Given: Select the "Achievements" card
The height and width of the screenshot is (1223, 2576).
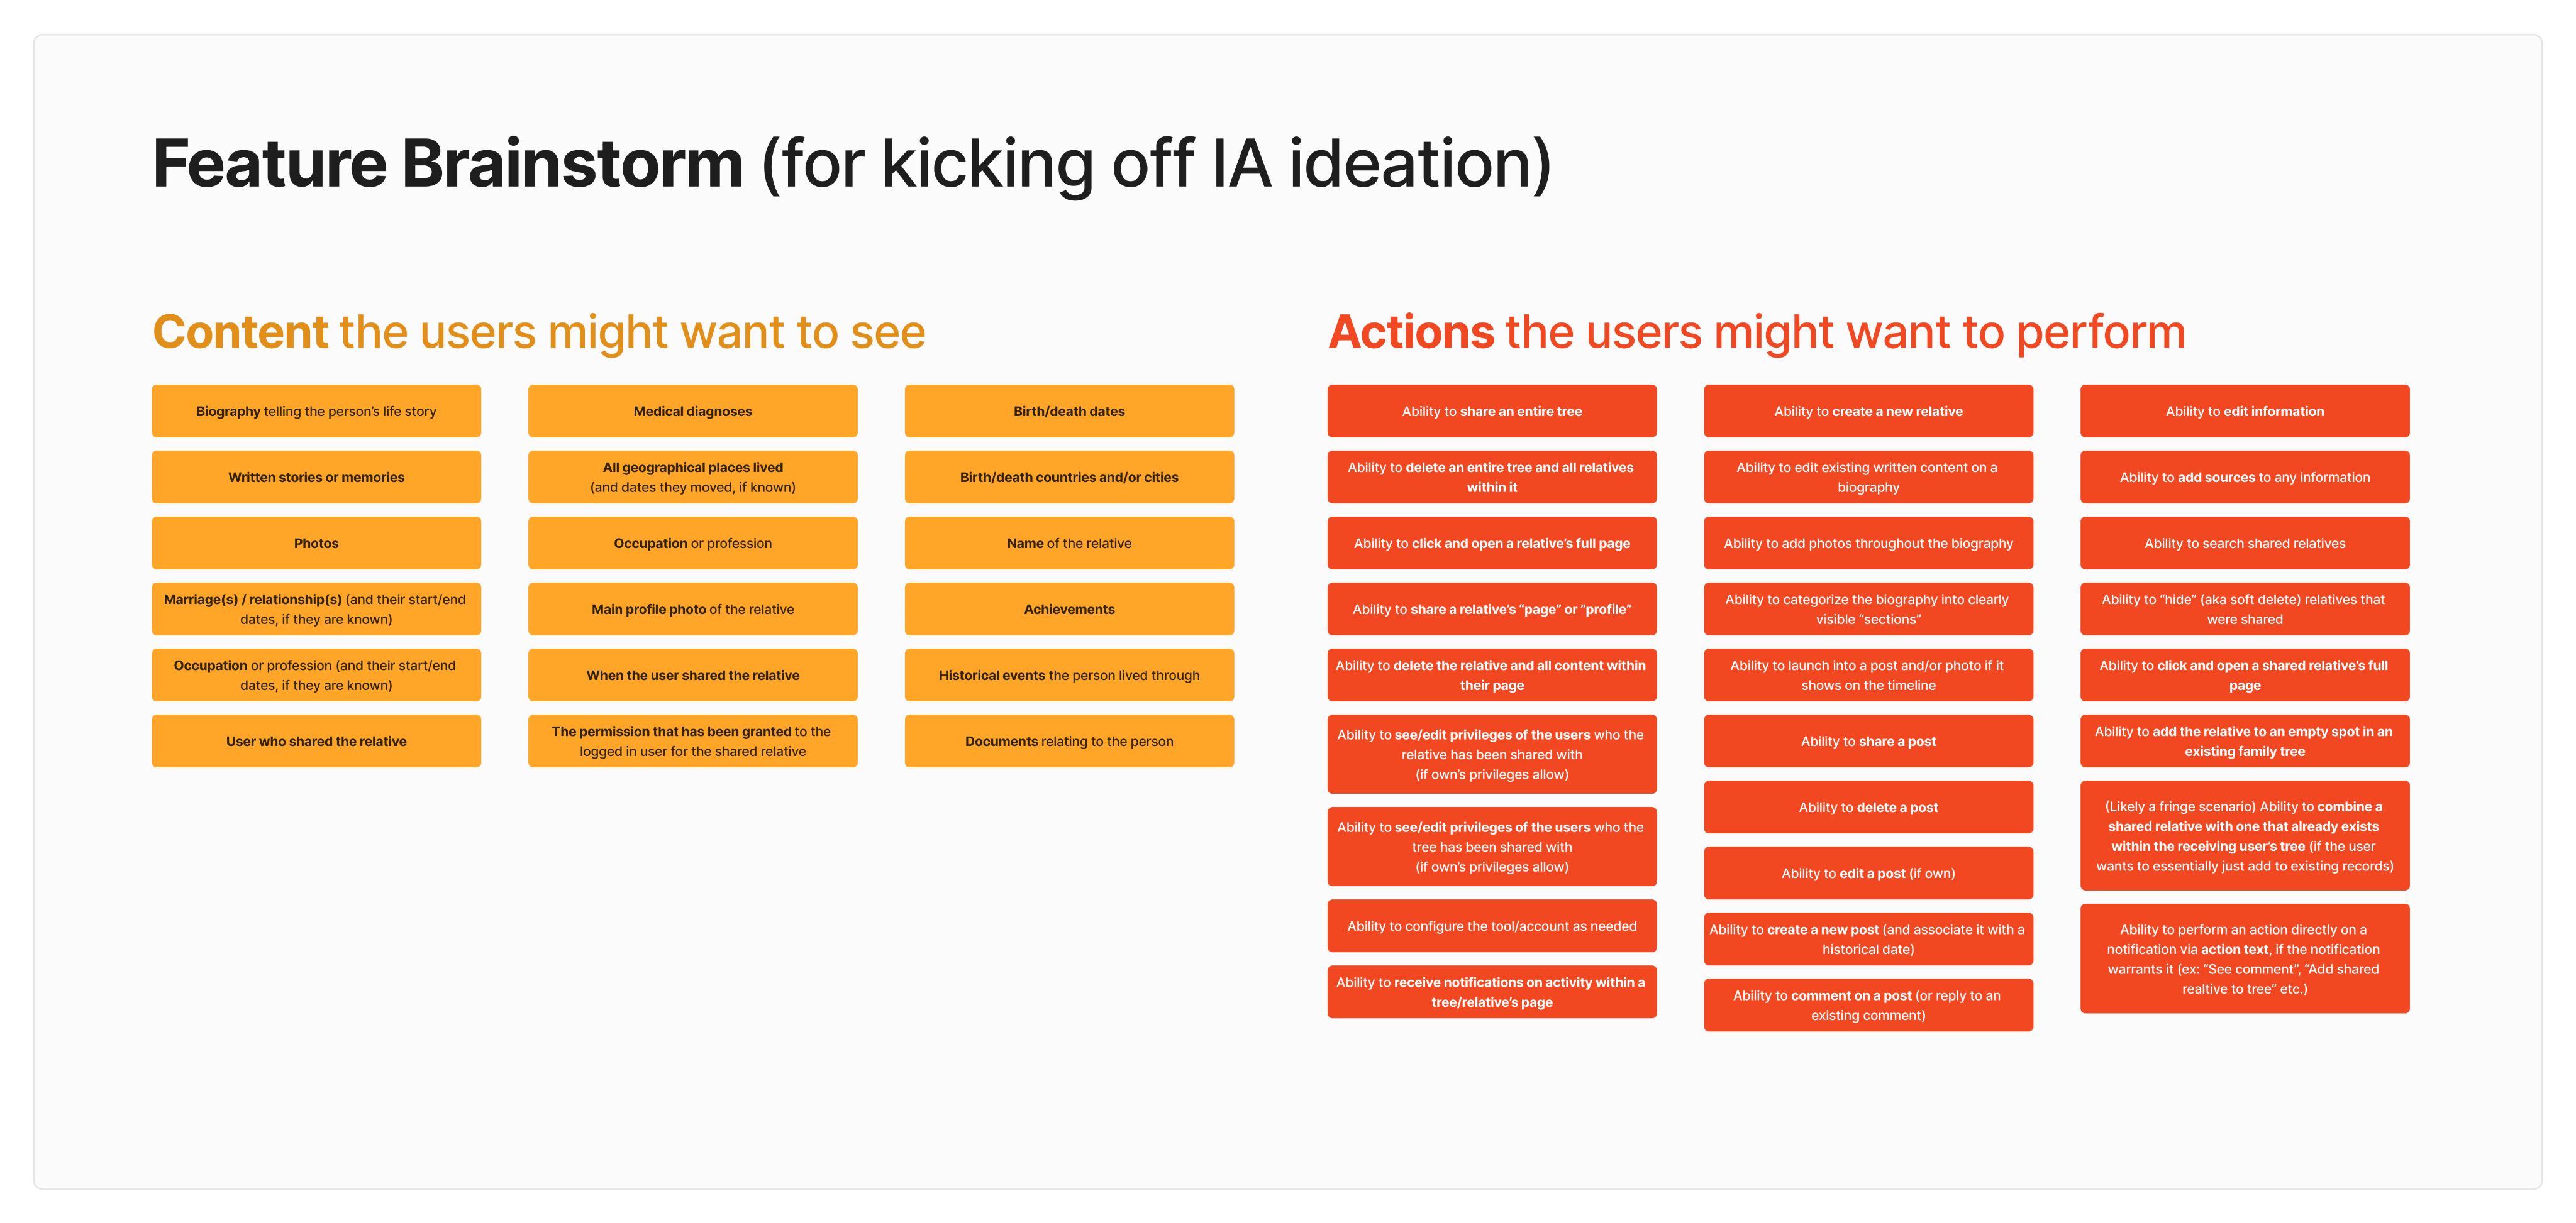Looking at the screenshot, I should point(1068,608).
